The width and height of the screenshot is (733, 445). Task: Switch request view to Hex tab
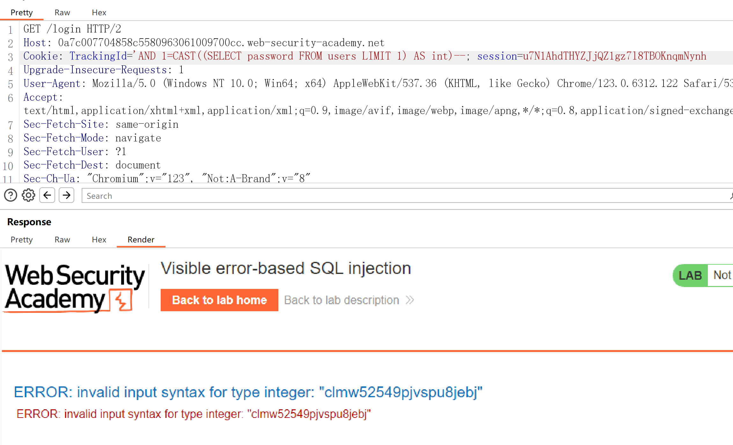pyautogui.click(x=99, y=12)
